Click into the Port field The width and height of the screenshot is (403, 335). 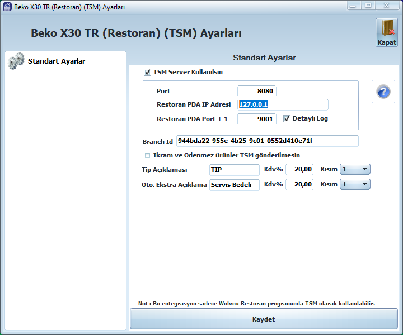pyautogui.click(x=257, y=91)
